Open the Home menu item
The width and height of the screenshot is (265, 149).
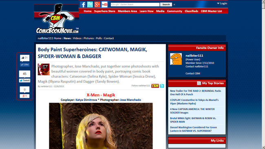click(88, 11)
